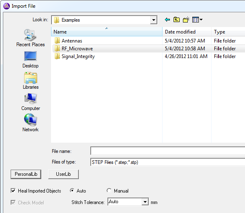Select the Manual radio button
The width and height of the screenshot is (245, 213).
(109, 191)
